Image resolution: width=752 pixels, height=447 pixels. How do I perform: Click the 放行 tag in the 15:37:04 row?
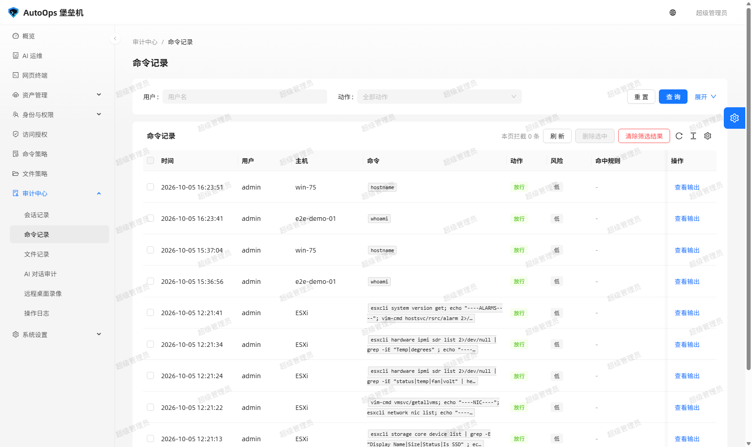[x=519, y=250]
